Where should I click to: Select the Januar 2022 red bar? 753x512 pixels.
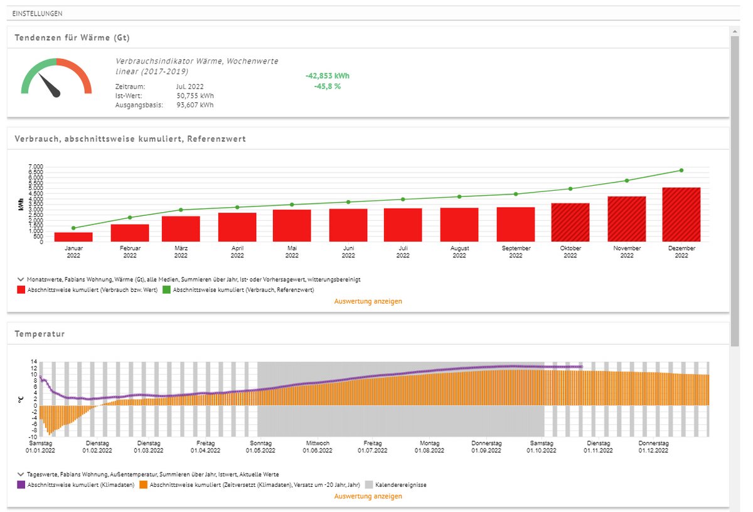pos(73,237)
